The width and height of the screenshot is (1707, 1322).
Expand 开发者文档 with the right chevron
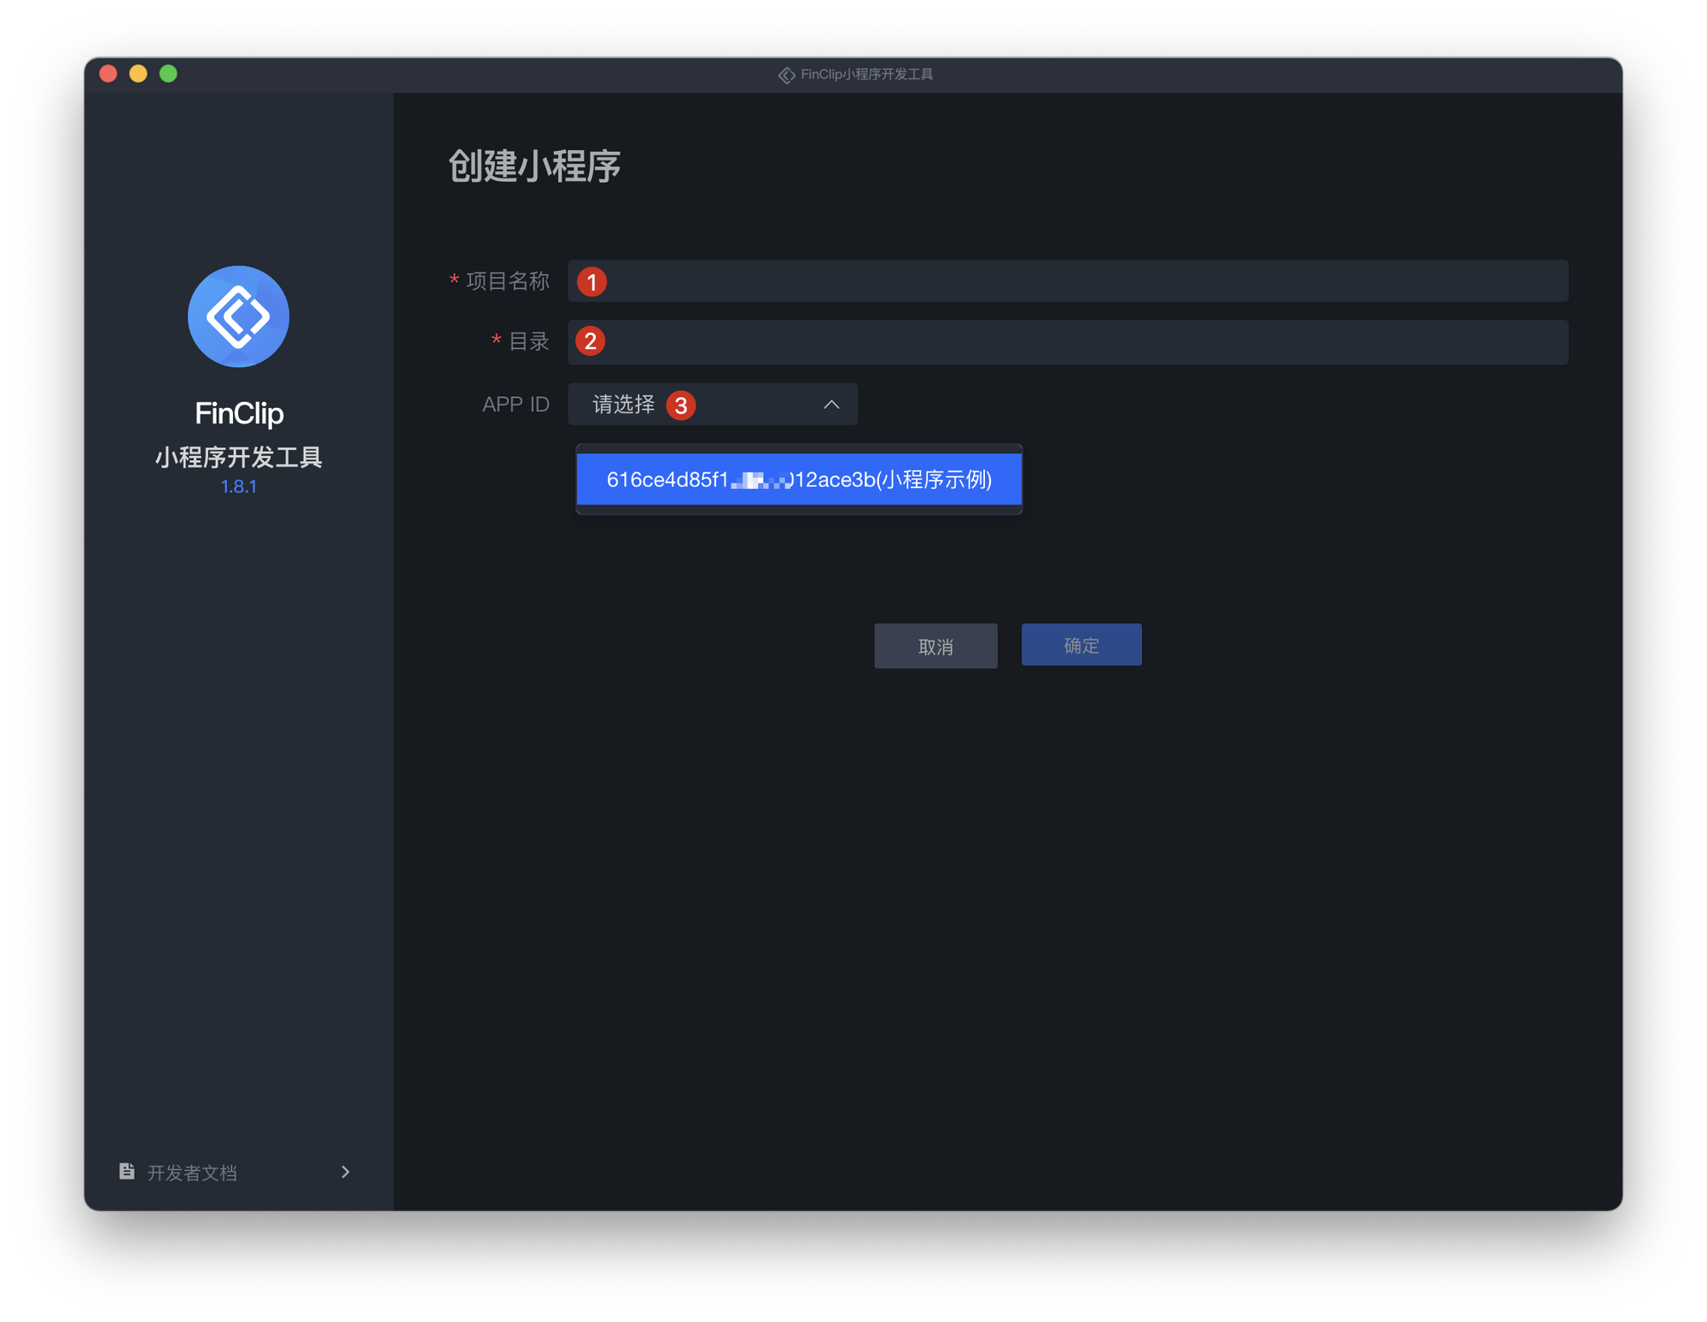tap(345, 1172)
